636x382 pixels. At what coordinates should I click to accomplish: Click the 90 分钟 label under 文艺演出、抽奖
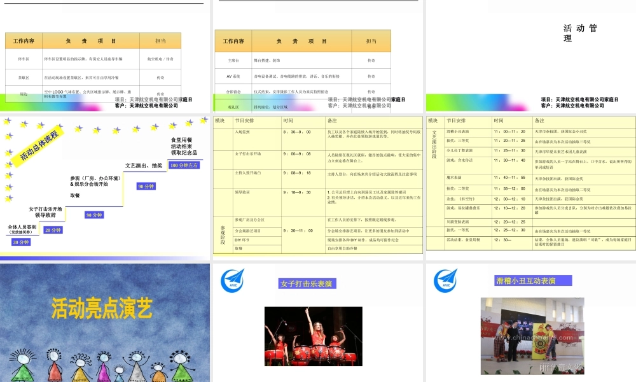click(x=146, y=186)
